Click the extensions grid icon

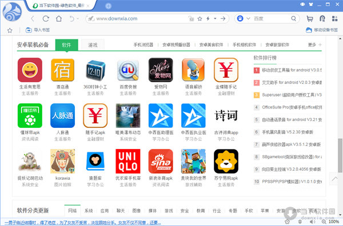coord(334,19)
